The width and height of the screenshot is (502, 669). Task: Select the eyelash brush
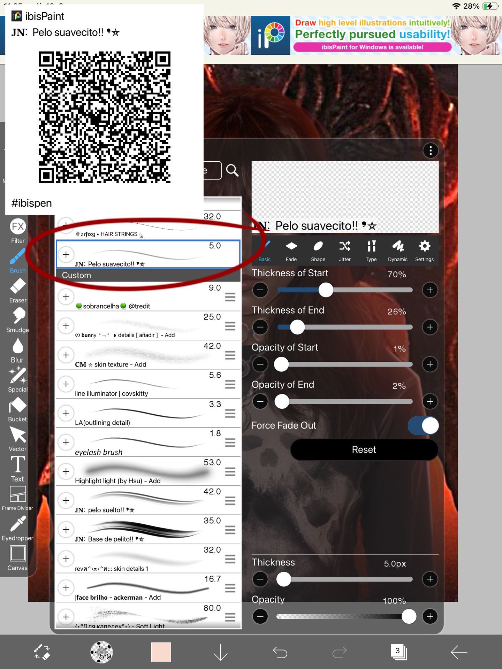pyautogui.click(x=148, y=442)
